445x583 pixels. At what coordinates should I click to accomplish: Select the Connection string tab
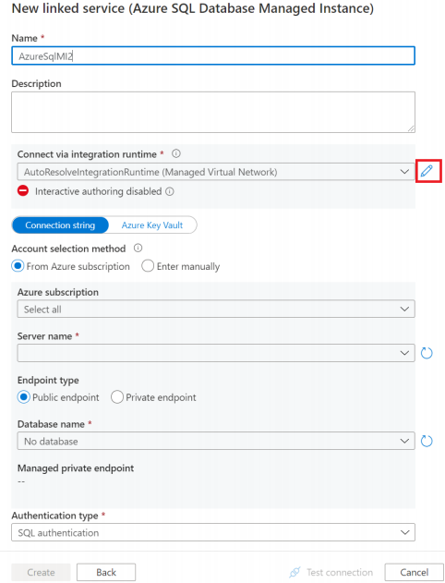[60, 225]
